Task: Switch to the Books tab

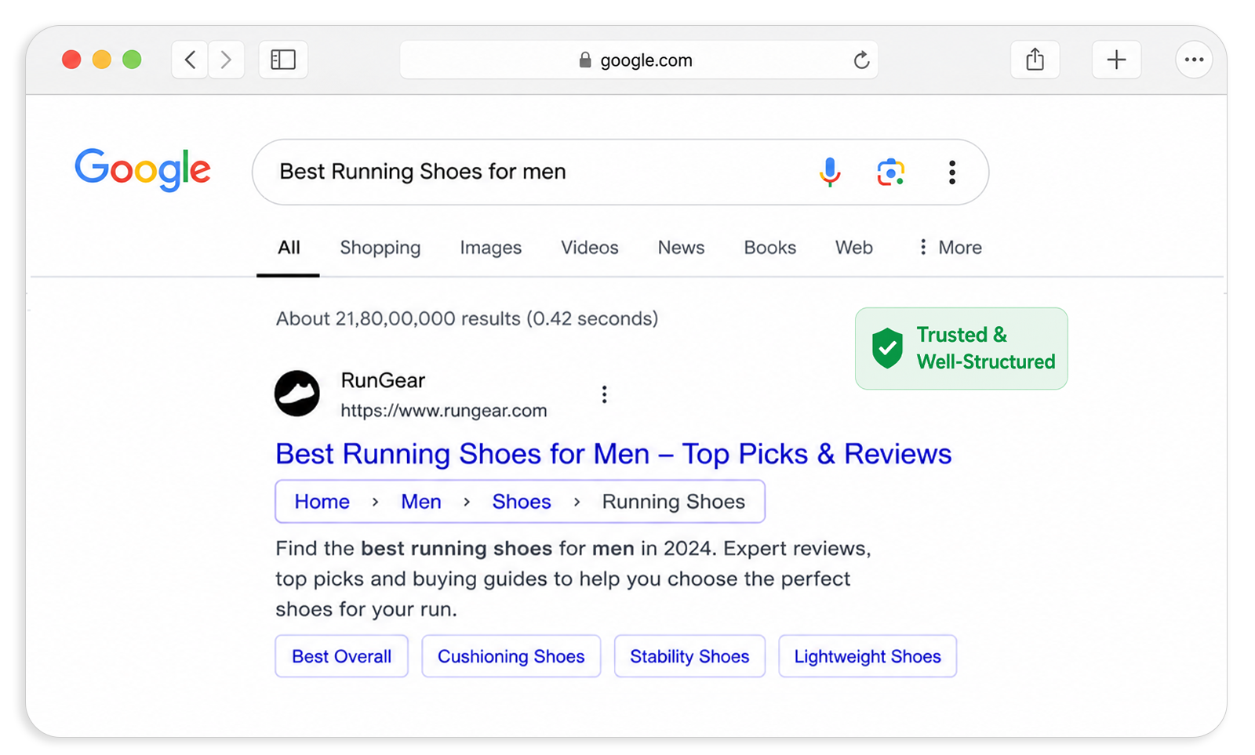Action: (x=770, y=248)
